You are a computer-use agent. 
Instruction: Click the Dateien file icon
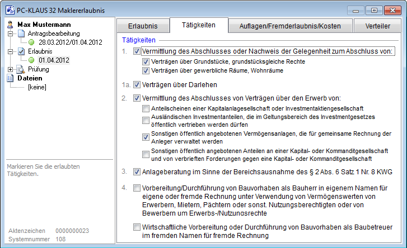point(10,78)
